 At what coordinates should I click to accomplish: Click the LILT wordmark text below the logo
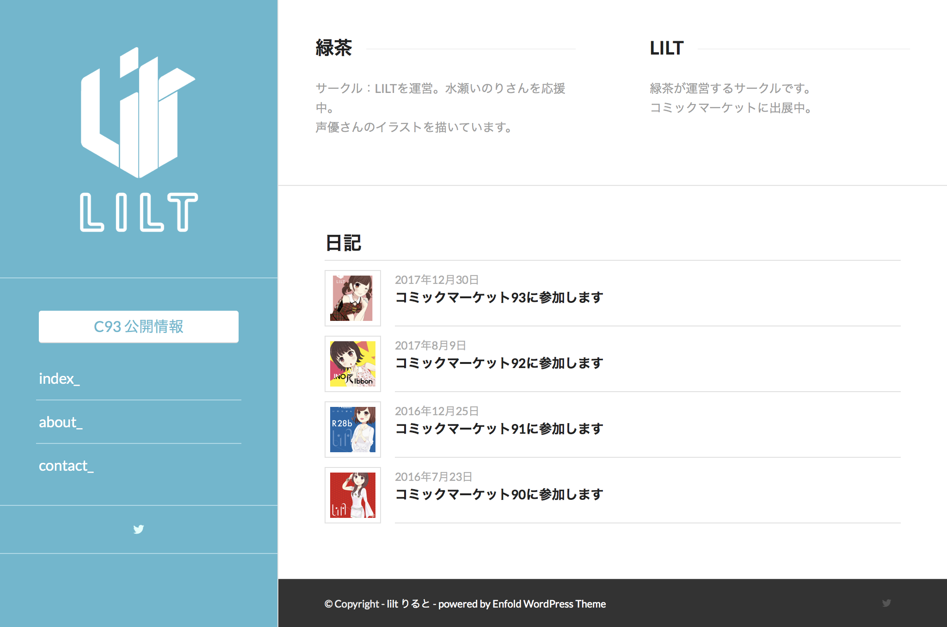[139, 212]
